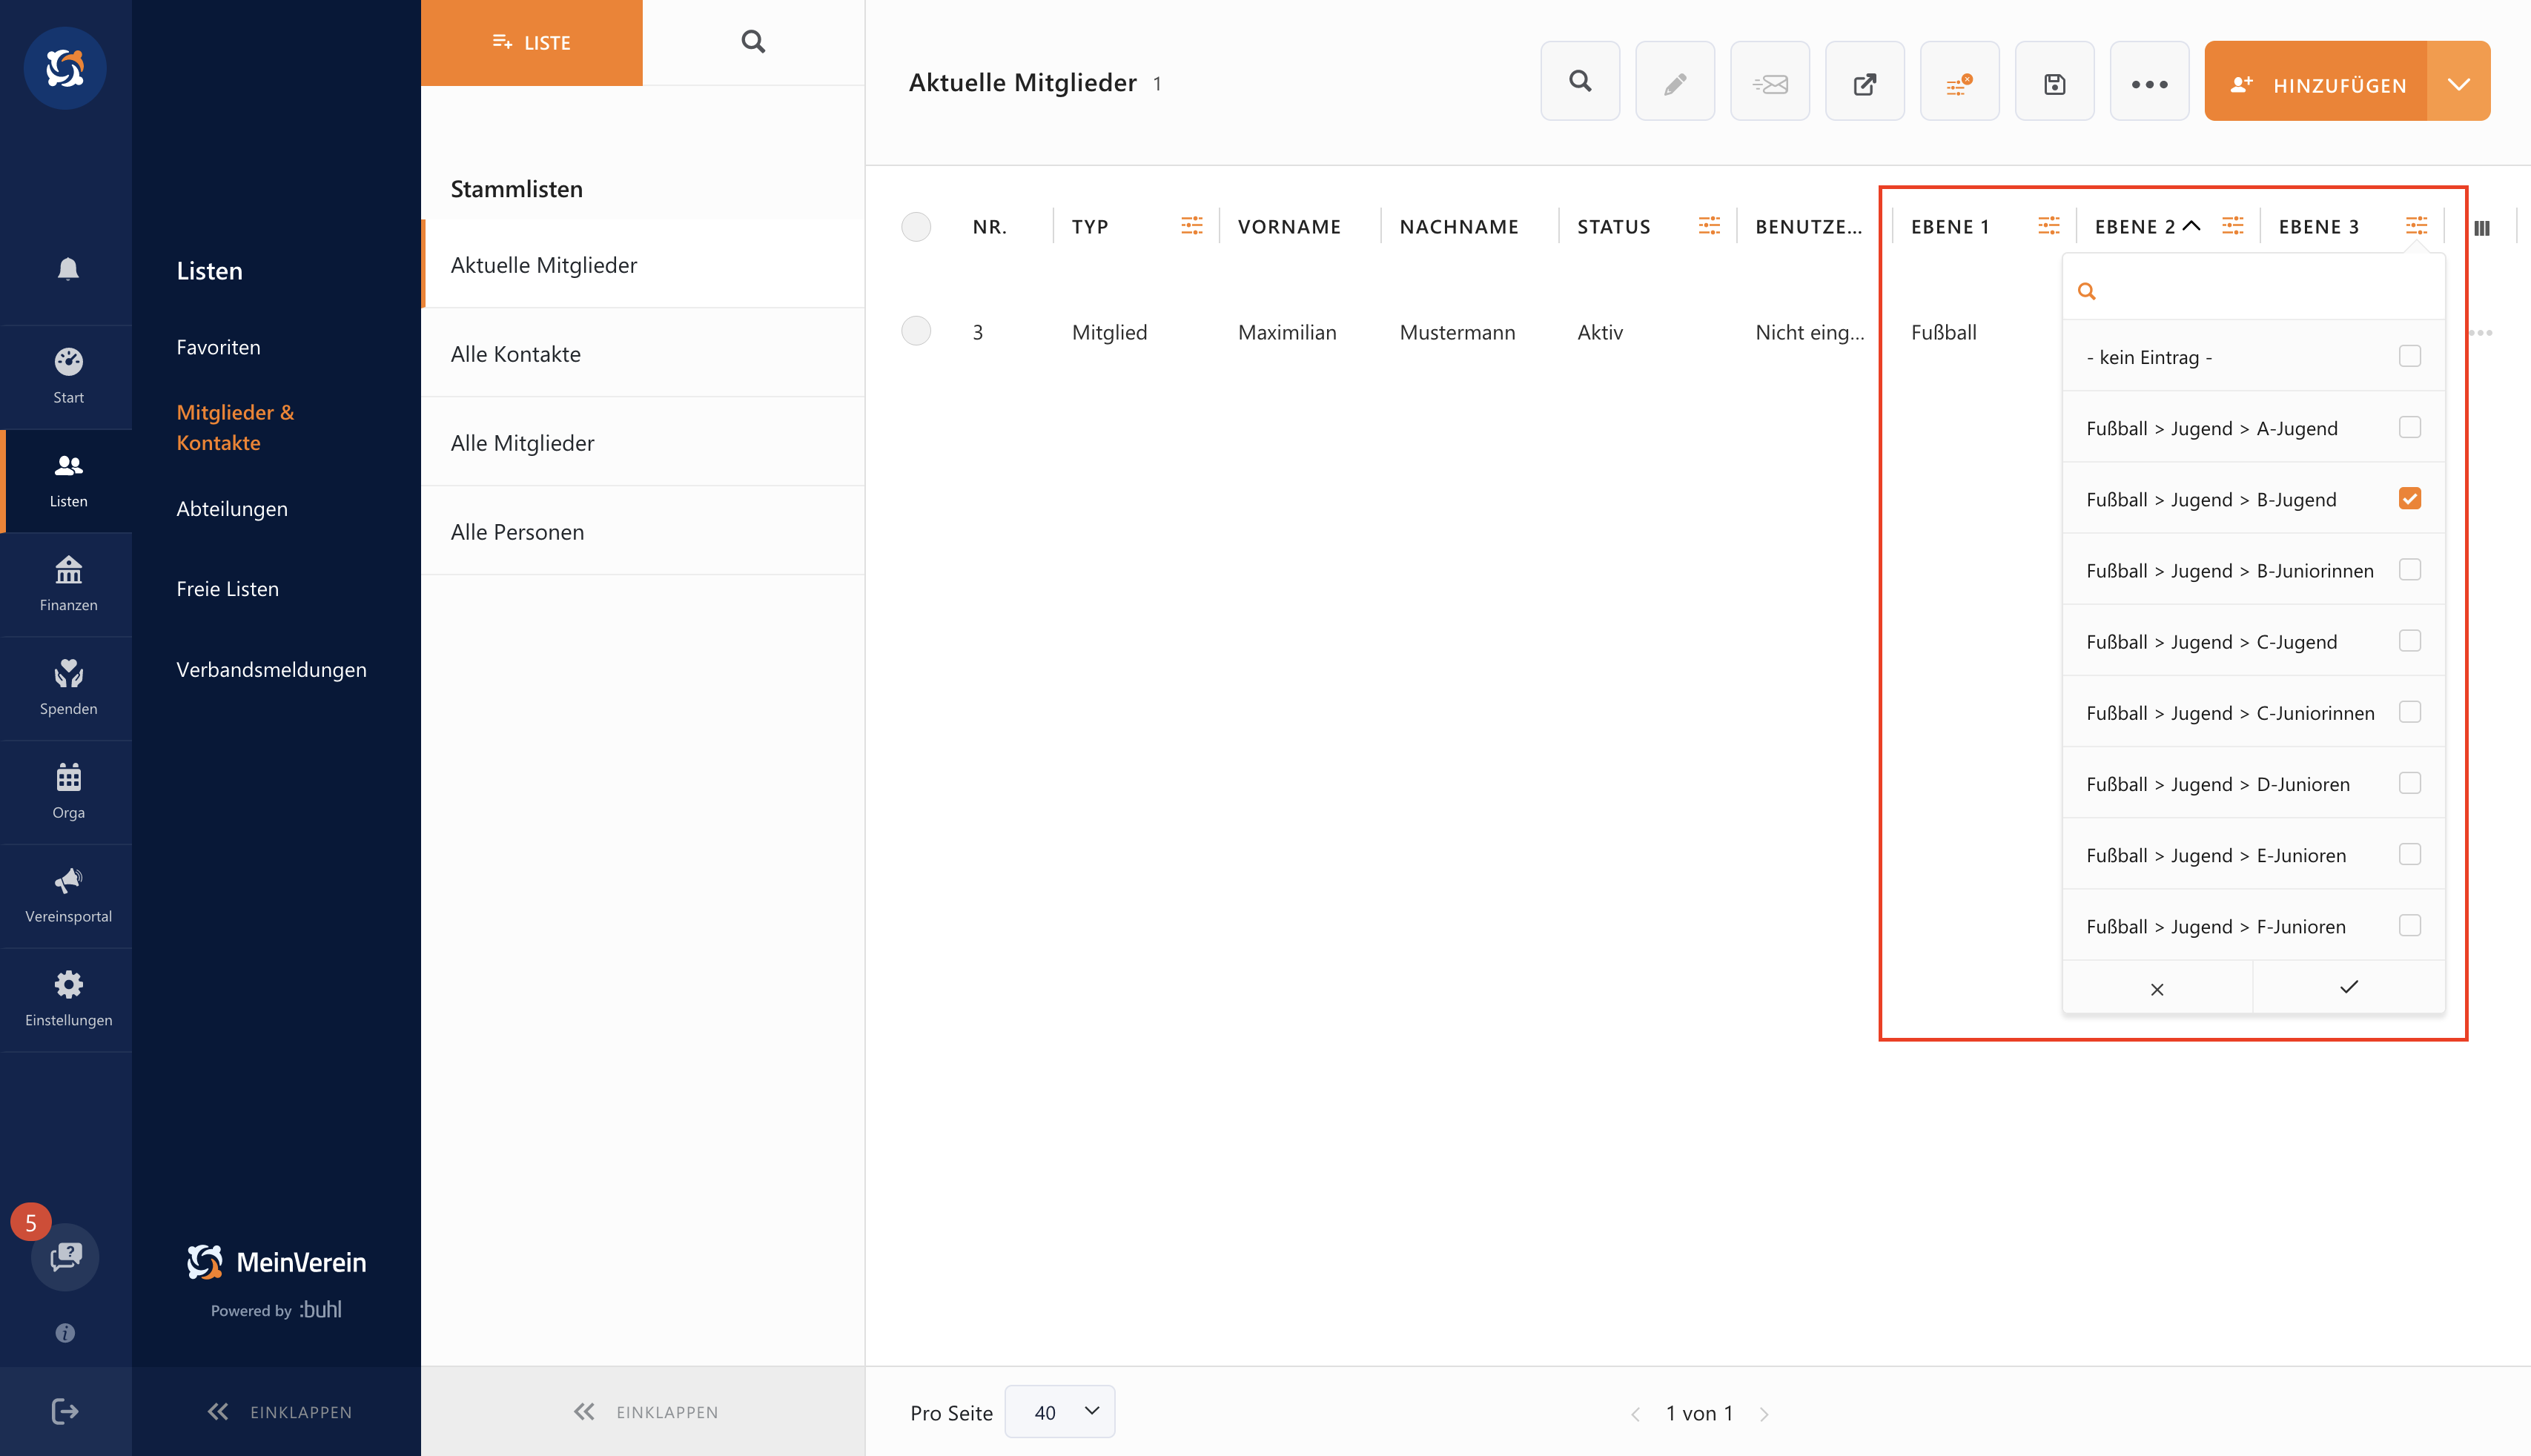
Task: Select Alle Kontakte list
Action: click(515, 354)
